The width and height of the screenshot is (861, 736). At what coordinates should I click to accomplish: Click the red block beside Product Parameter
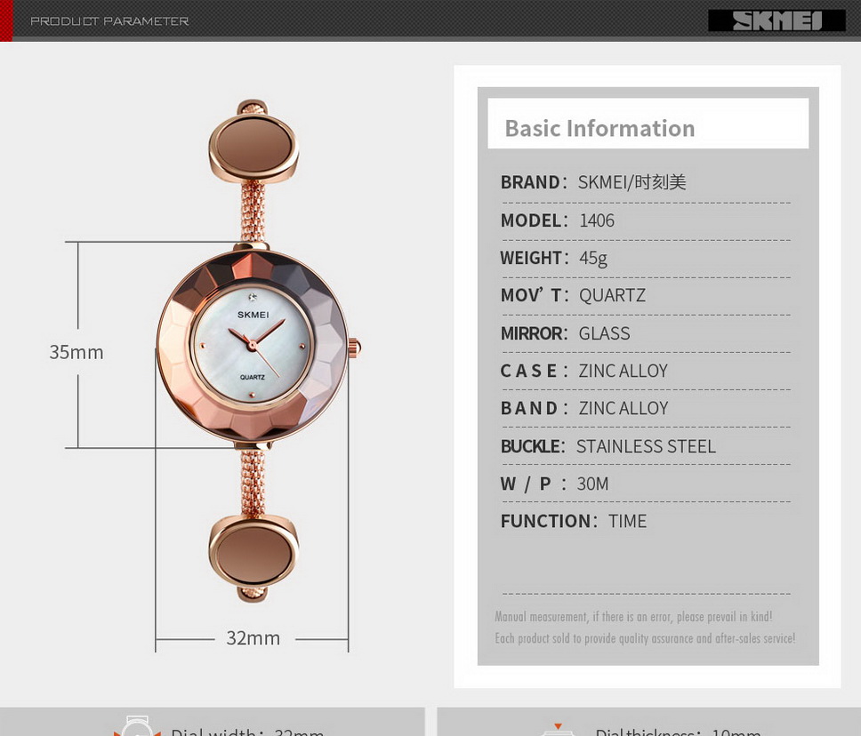5,20
